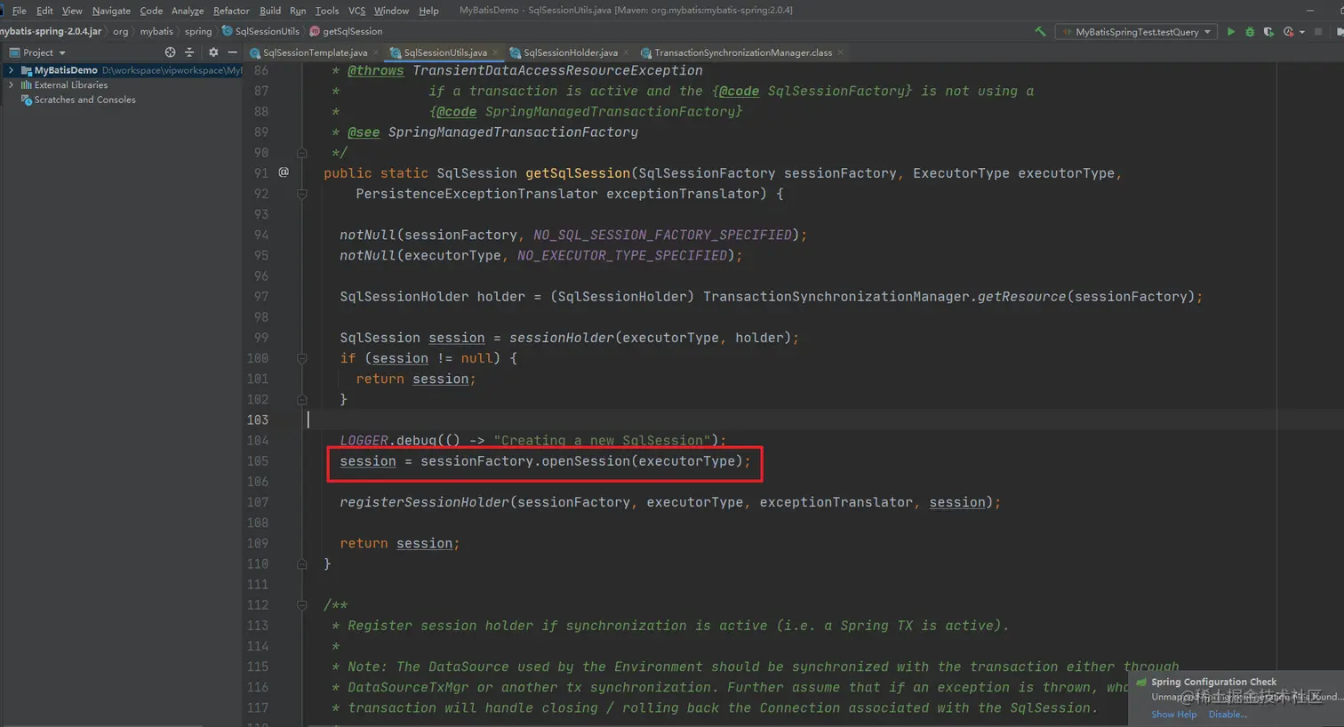
Task: Click the mybatis-spring-2.0.4.jar breadcrumb
Action: click(x=51, y=31)
